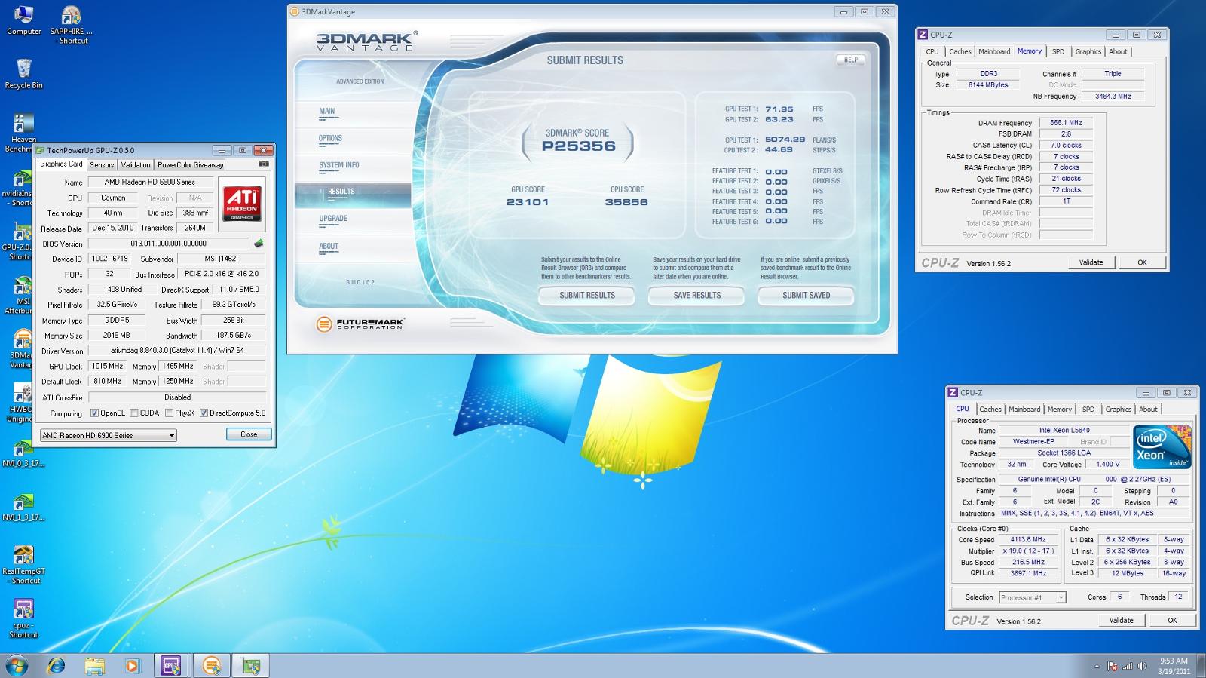Click the DRAM Frequency value 866.1 MHz

[x=1066, y=123]
